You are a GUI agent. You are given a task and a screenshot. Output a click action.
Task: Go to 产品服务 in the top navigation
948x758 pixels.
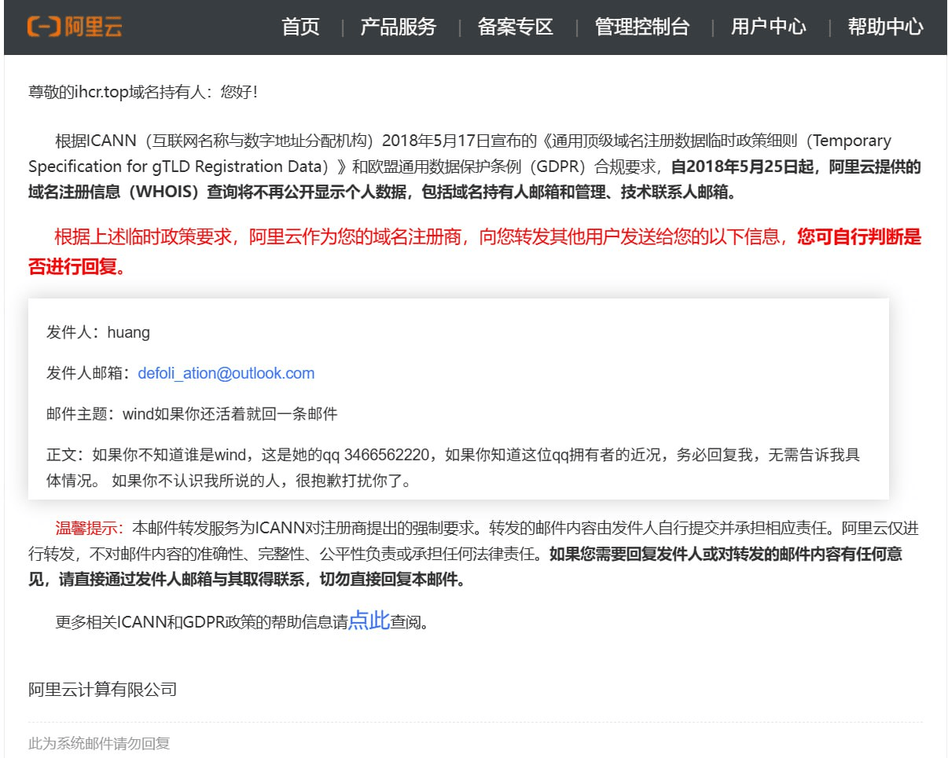click(x=398, y=27)
